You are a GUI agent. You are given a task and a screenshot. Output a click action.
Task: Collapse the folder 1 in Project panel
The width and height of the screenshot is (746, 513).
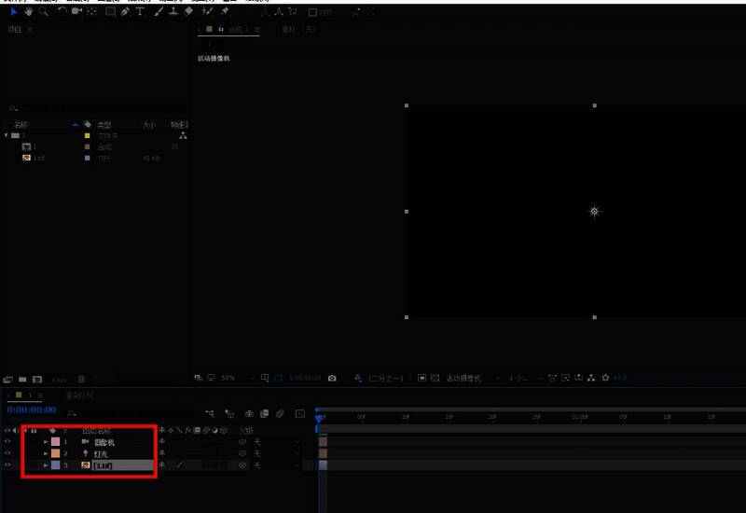7,135
